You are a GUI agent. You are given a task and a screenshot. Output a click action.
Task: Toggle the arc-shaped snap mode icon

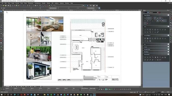click(x=155, y=18)
